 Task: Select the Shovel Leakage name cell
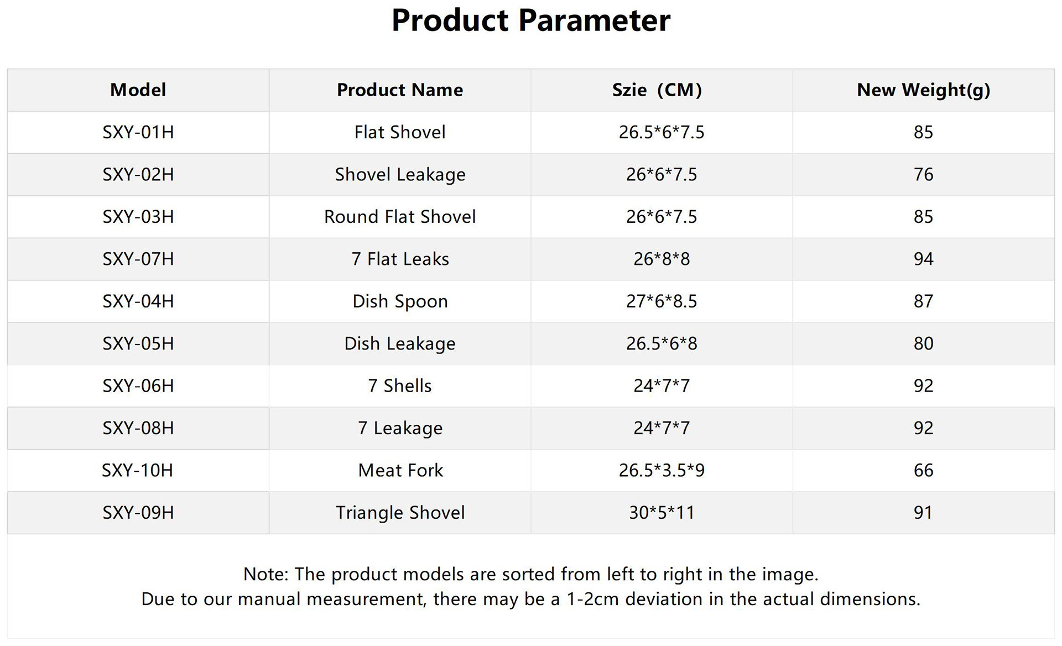(x=399, y=175)
